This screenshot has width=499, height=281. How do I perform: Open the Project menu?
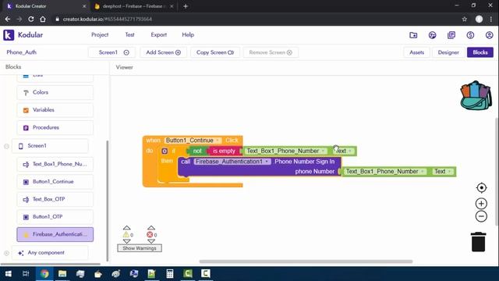(x=100, y=34)
